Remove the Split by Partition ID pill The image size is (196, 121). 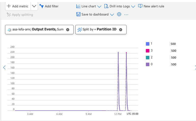pyautogui.click(x=121, y=29)
